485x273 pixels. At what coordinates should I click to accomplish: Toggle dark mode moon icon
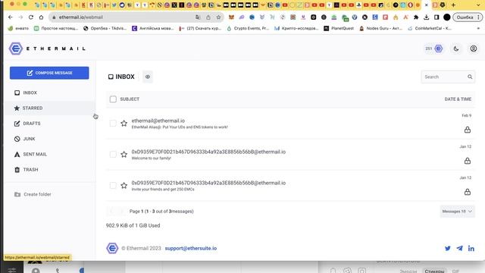[x=456, y=49]
